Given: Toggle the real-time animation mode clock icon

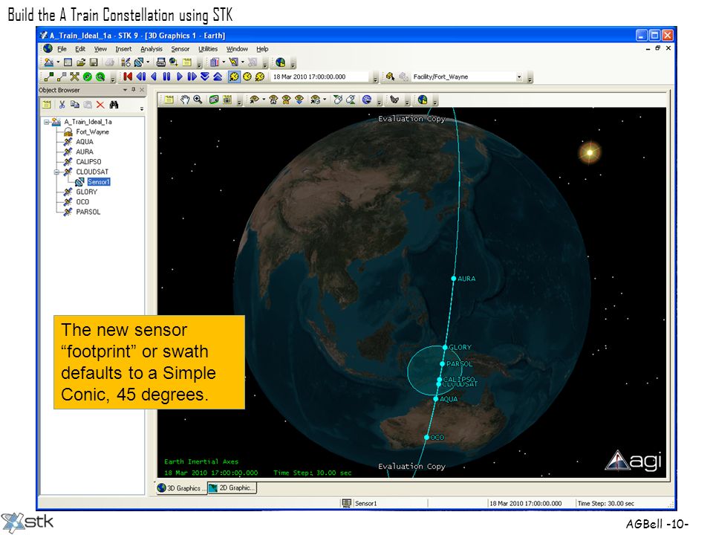Looking at the screenshot, I should point(247,77).
